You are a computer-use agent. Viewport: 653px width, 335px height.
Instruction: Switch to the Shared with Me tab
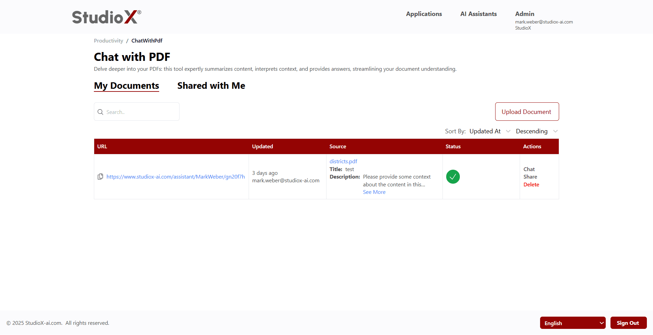click(x=211, y=86)
